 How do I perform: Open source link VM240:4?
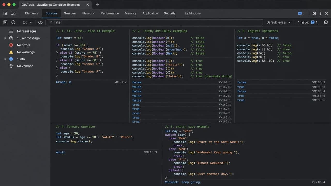[x=318, y=182]
